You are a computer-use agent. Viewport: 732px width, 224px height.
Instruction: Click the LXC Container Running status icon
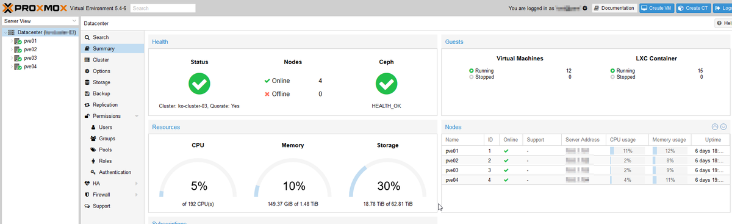613,71
